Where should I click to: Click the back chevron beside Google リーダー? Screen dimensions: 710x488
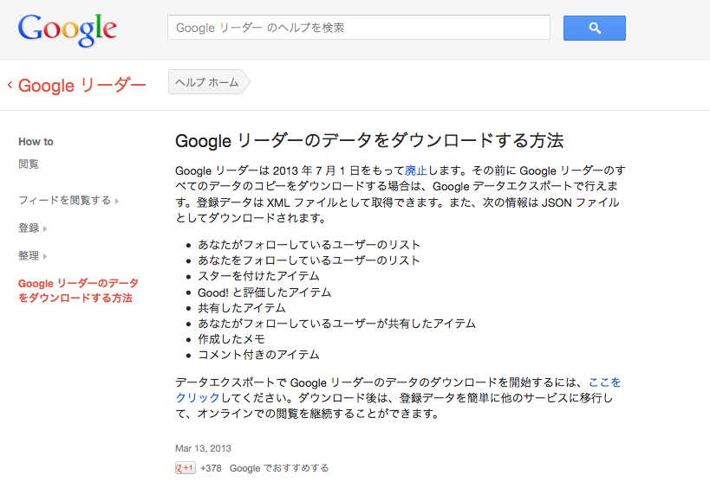(x=10, y=85)
